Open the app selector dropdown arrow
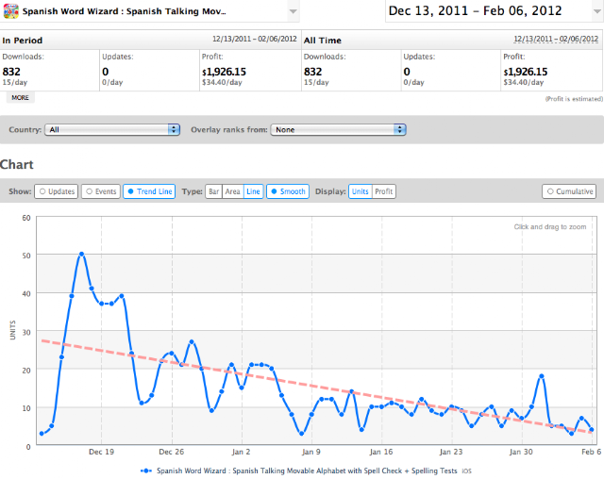The width and height of the screenshot is (604, 479). click(294, 11)
